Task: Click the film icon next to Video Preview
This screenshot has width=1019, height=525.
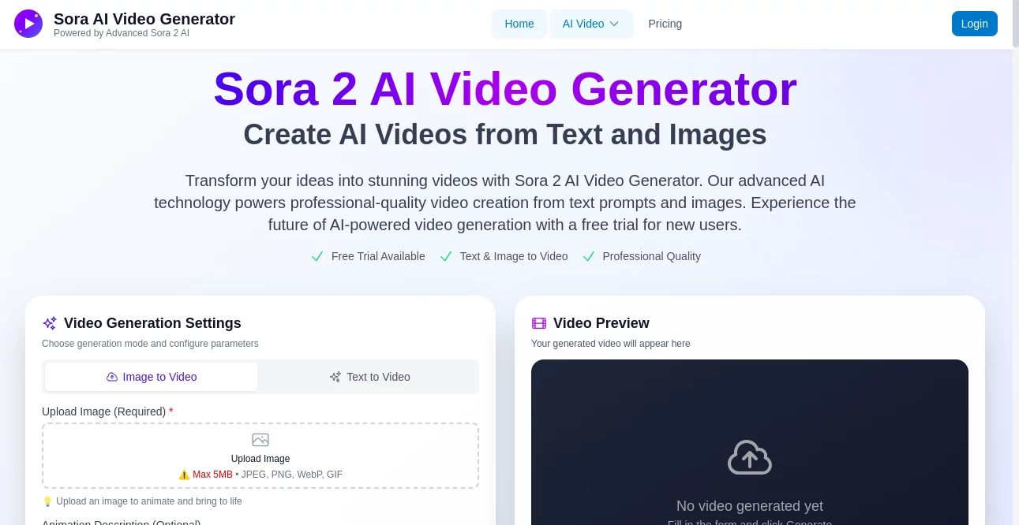Action: (x=539, y=323)
